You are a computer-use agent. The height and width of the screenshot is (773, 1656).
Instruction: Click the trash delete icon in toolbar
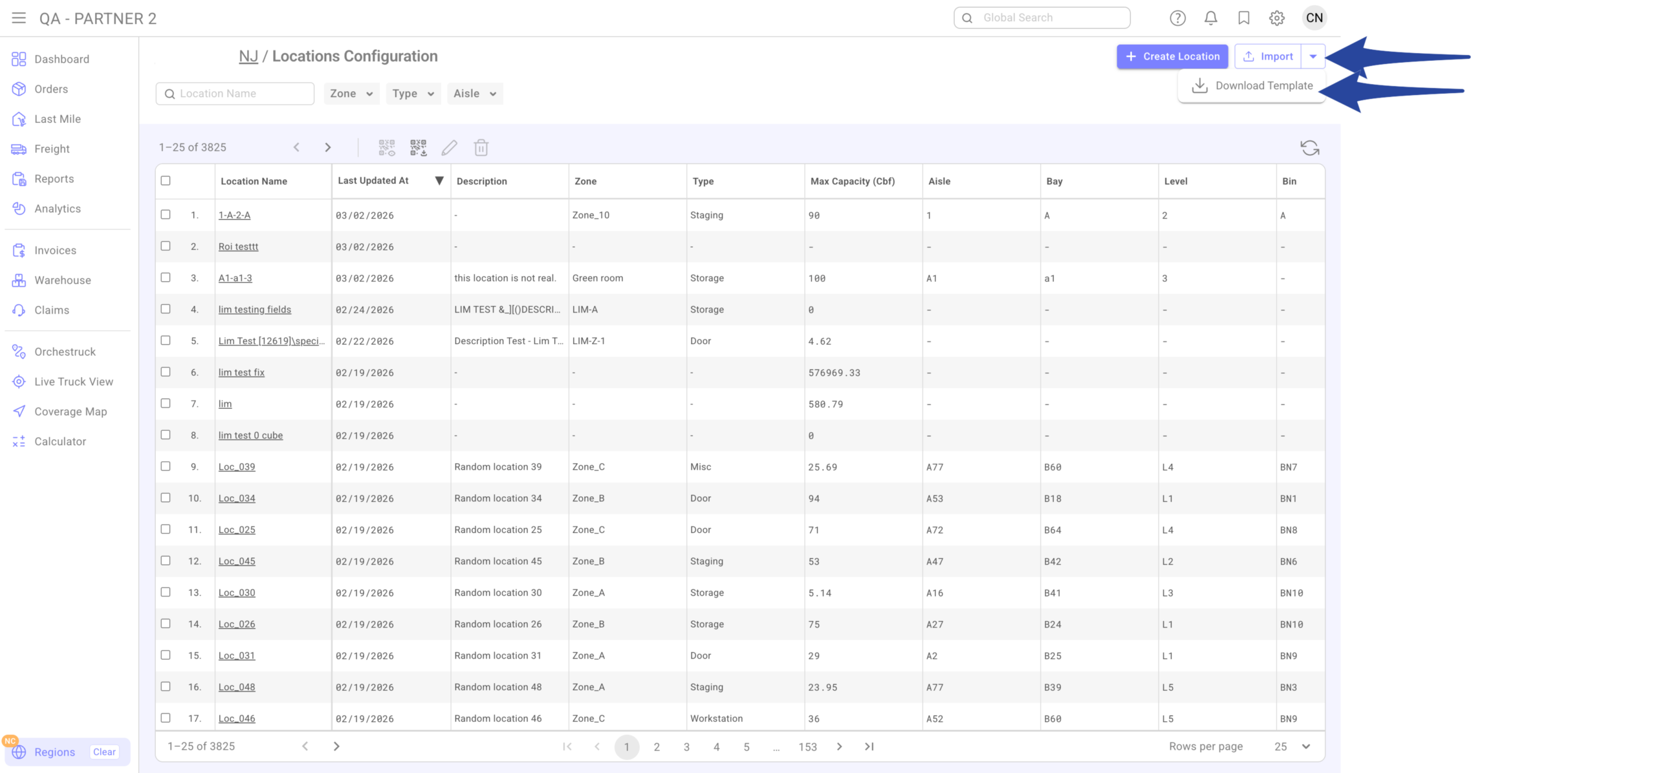481,147
